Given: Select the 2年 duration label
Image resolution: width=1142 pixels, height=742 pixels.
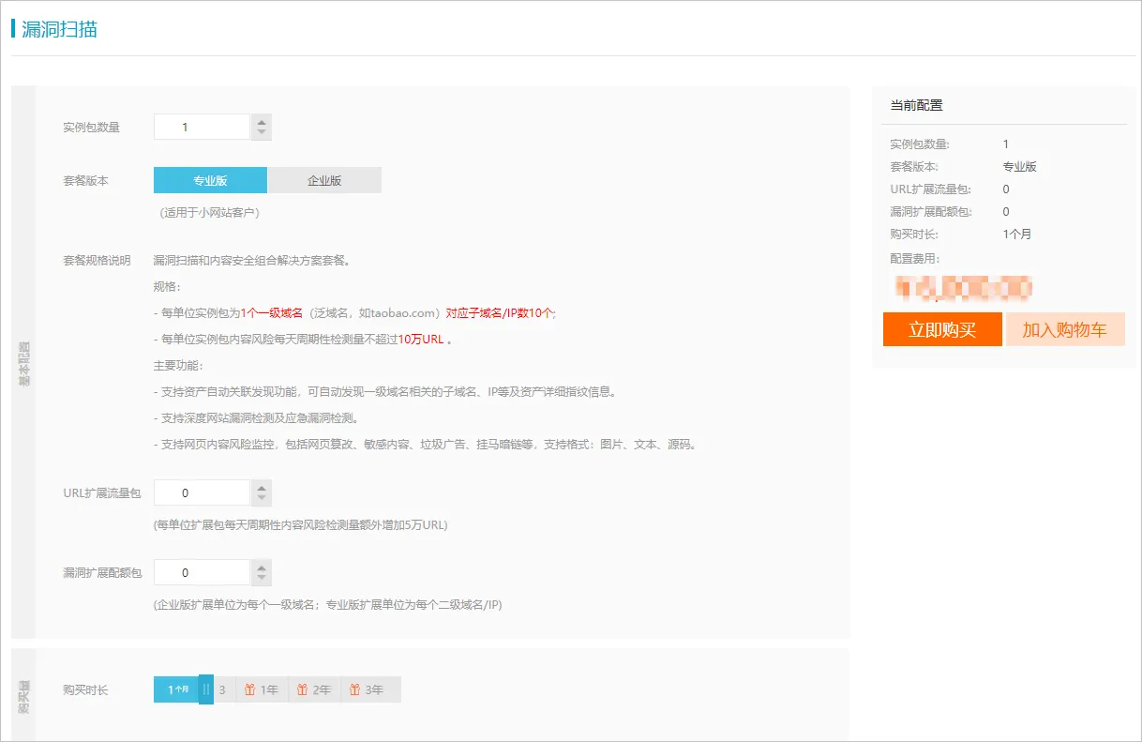Looking at the screenshot, I should coord(322,689).
